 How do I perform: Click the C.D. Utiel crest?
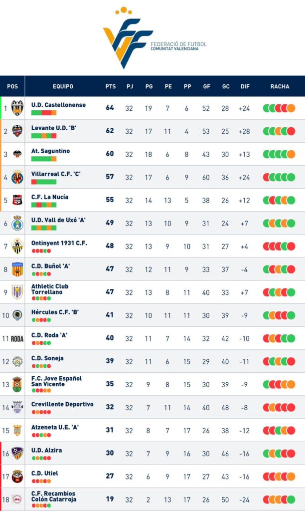tap(17, 476)
